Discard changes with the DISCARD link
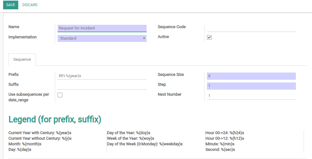312x159 pixels. (x=30, y=5)
